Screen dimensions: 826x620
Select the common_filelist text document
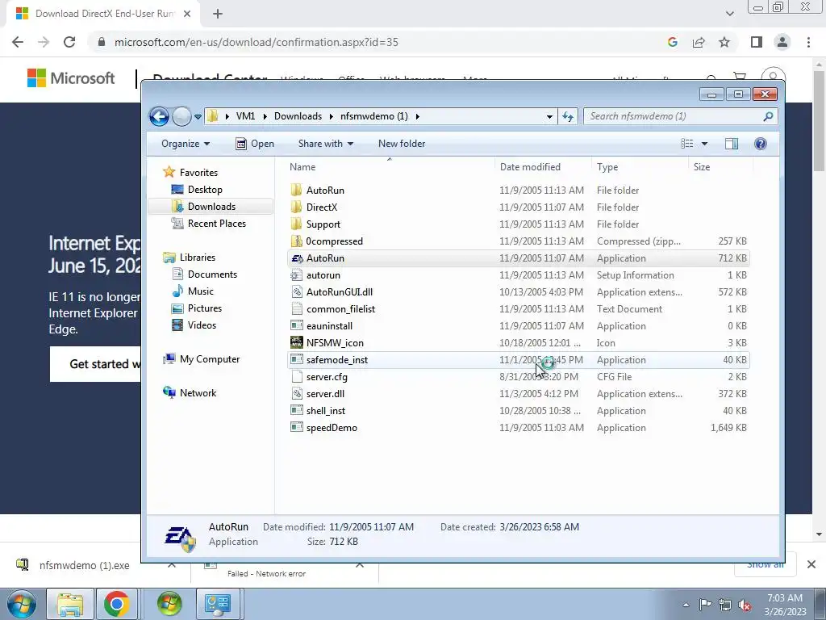click(x=519, y=309)
